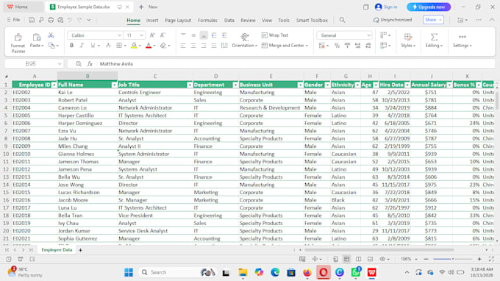Add new sheet with plus icon

80,250
